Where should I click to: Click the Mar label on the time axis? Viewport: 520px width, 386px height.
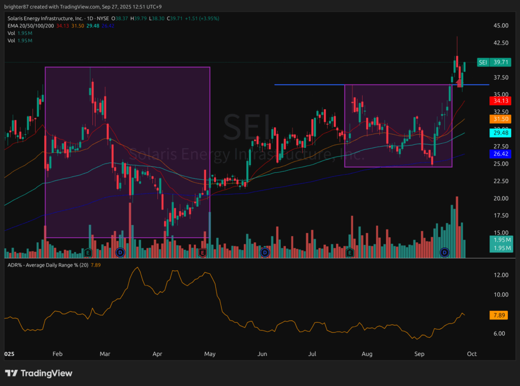[105, 354]
